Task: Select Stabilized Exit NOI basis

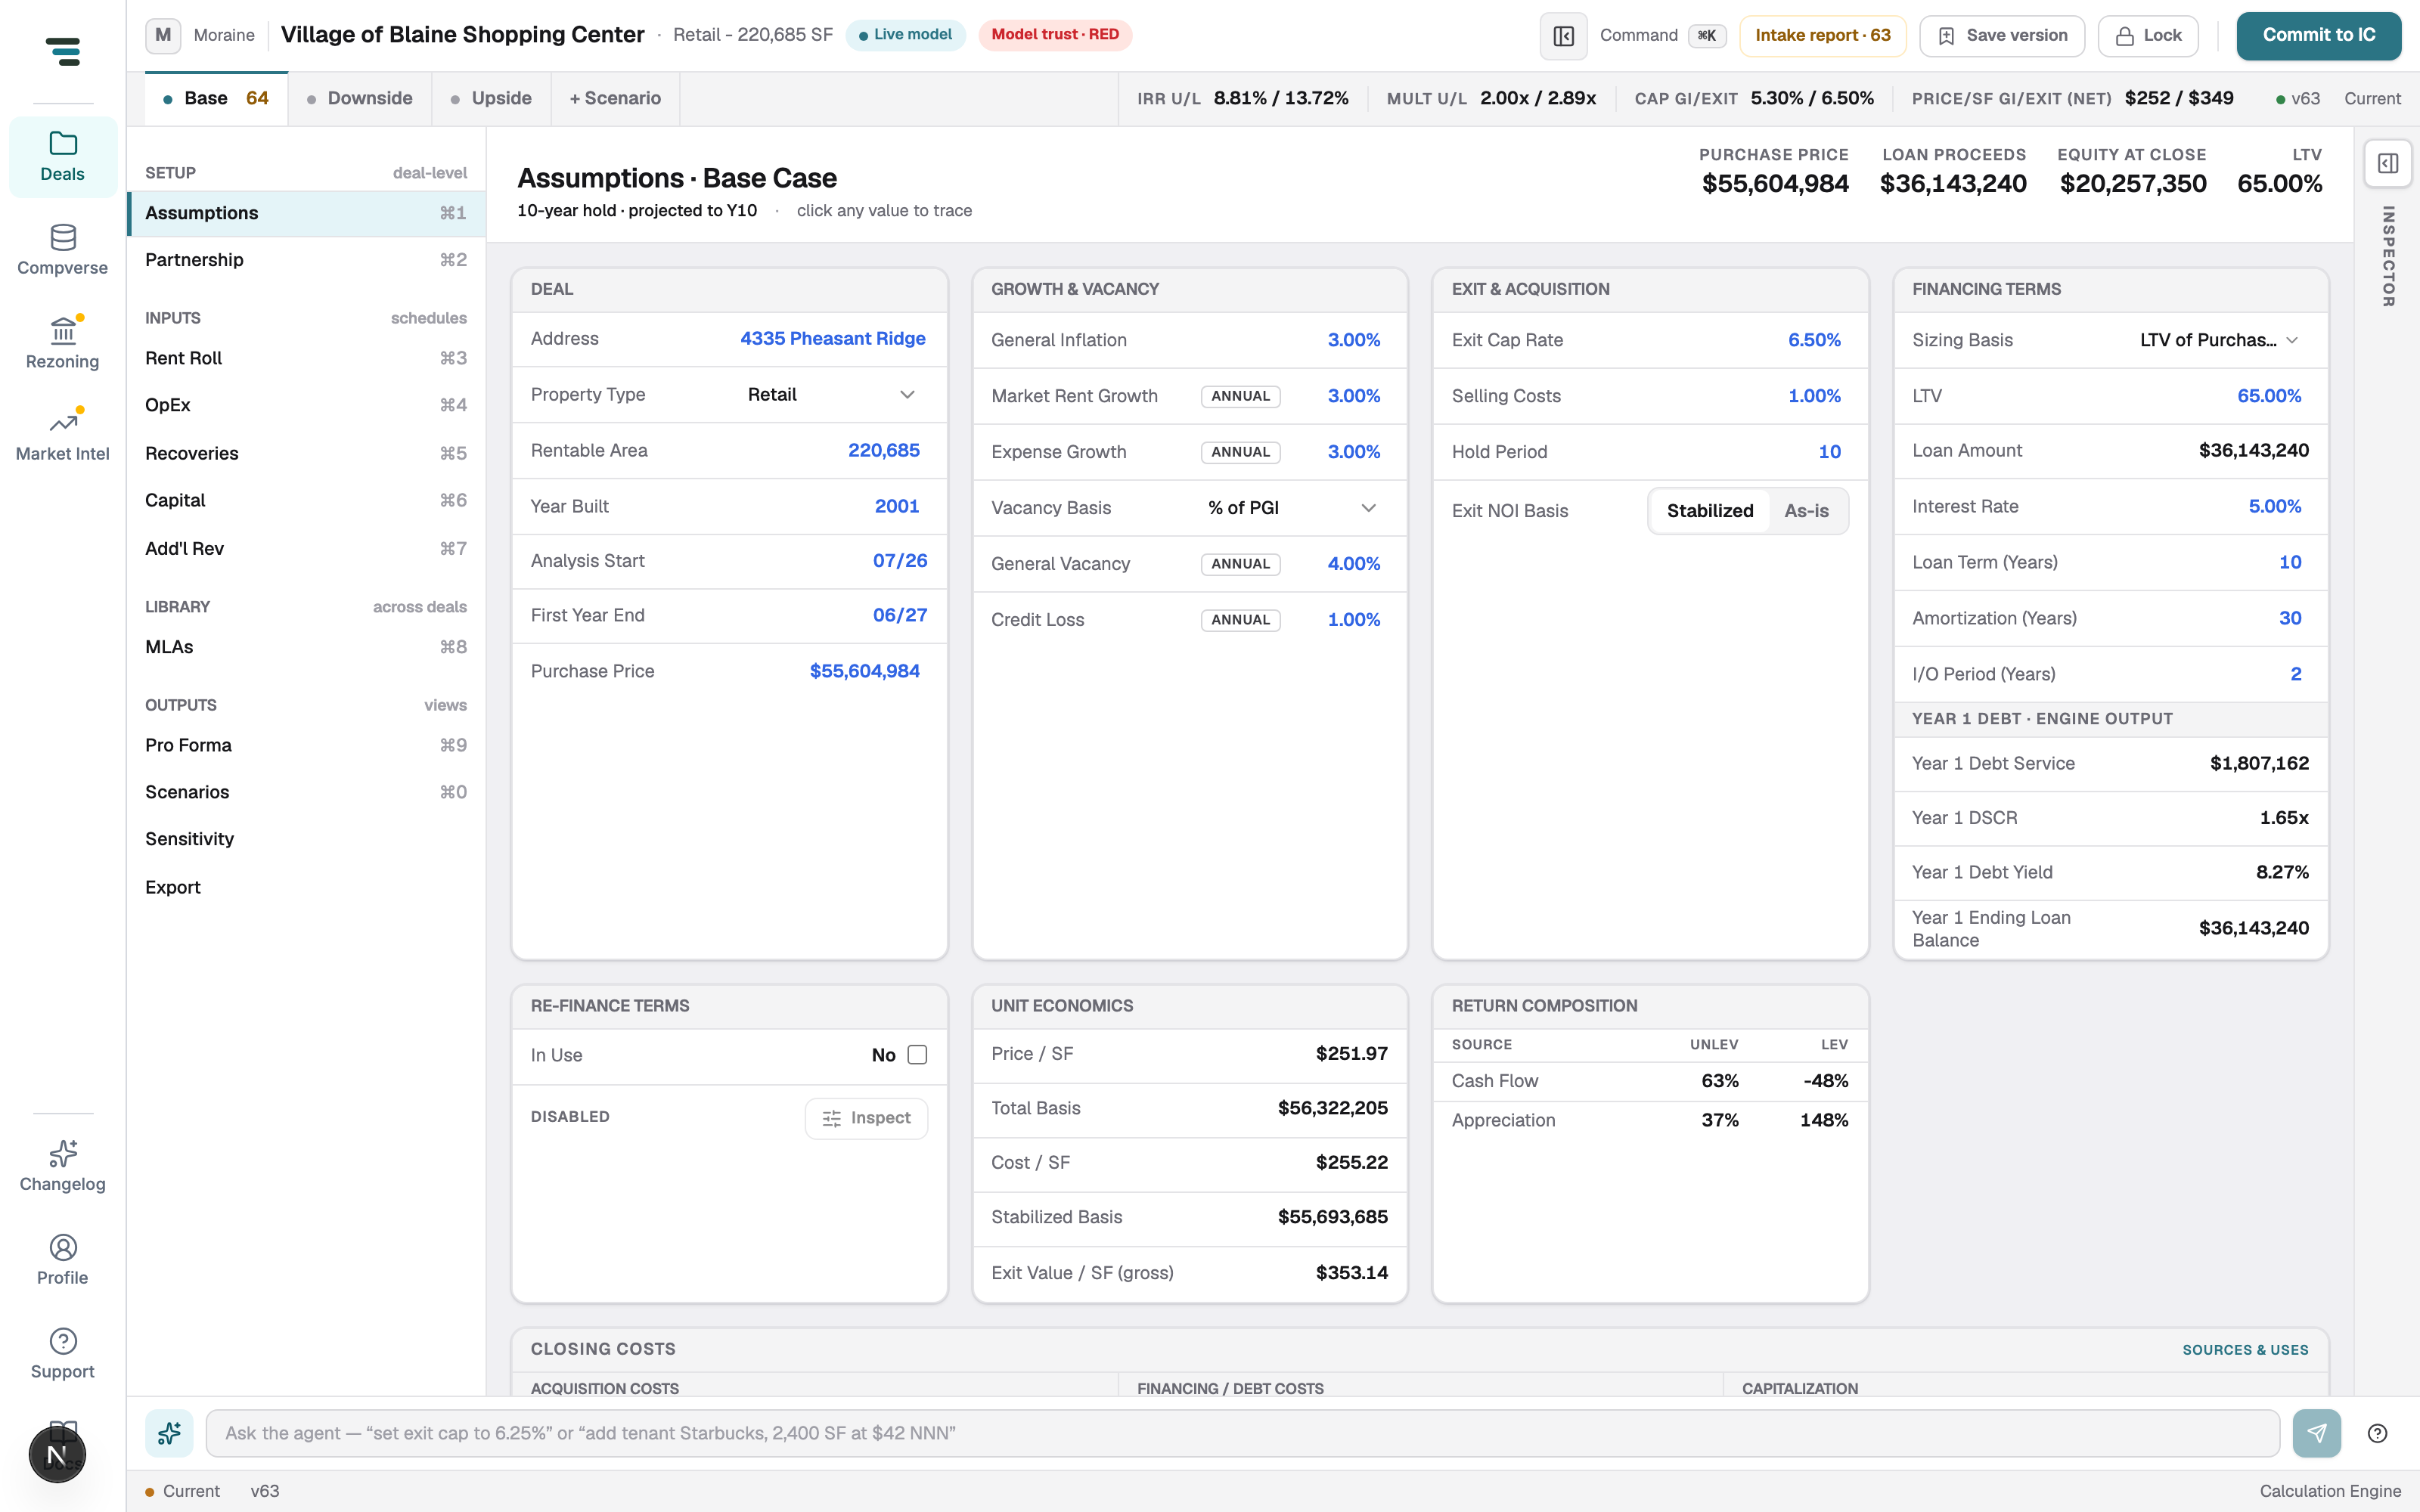Action: [x=1709, y=511]
